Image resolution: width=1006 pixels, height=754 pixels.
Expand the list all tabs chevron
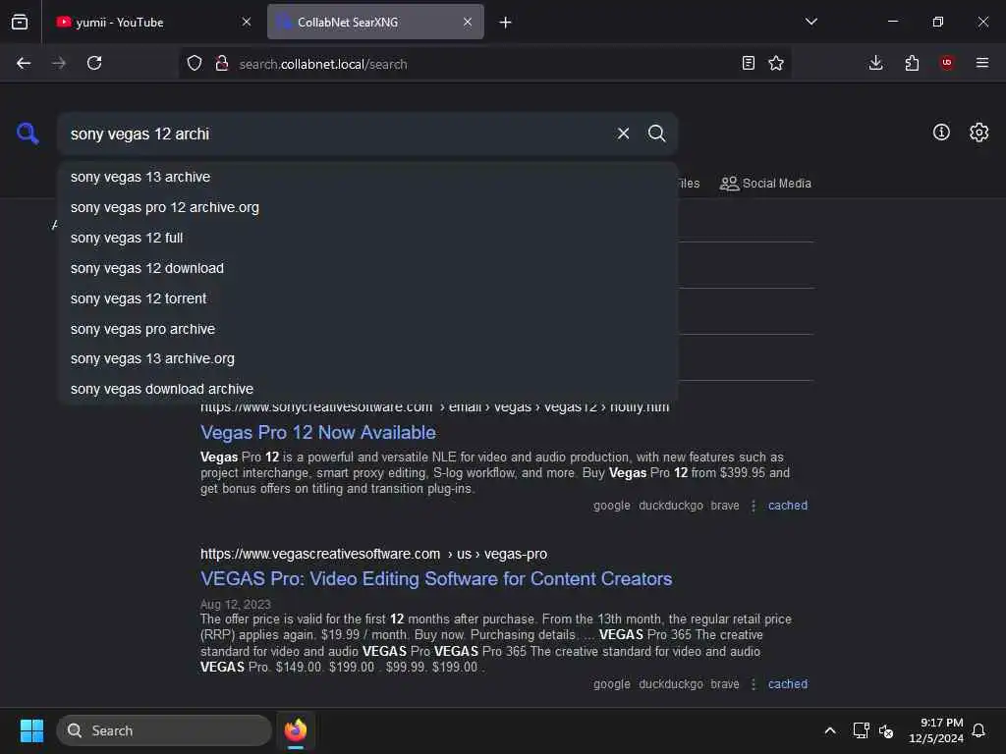click(811, 22)
